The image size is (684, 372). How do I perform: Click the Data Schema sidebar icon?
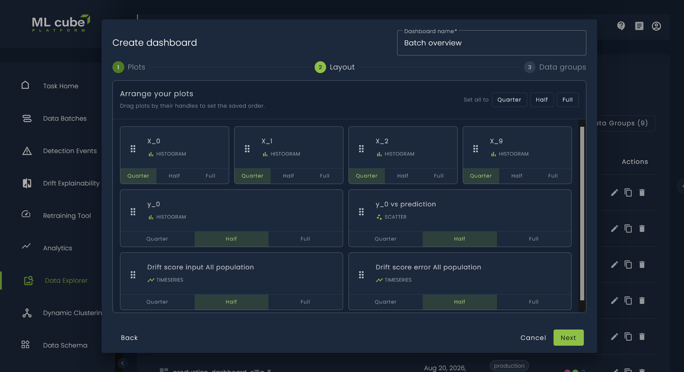(x=25, y=345)
